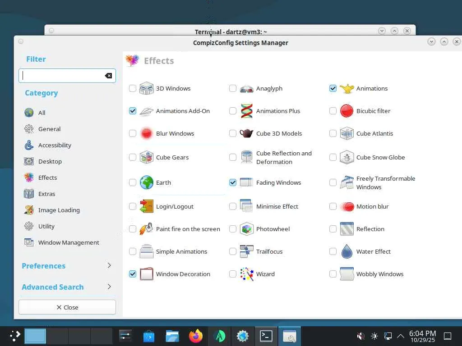Open the file manager in taskbar
The height and width of the screenshot is (346, 462).
pos(172,336)
